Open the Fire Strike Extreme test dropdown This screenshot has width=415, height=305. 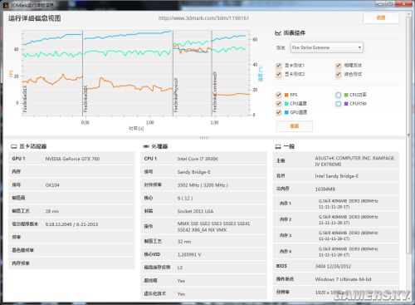[327, 47]
